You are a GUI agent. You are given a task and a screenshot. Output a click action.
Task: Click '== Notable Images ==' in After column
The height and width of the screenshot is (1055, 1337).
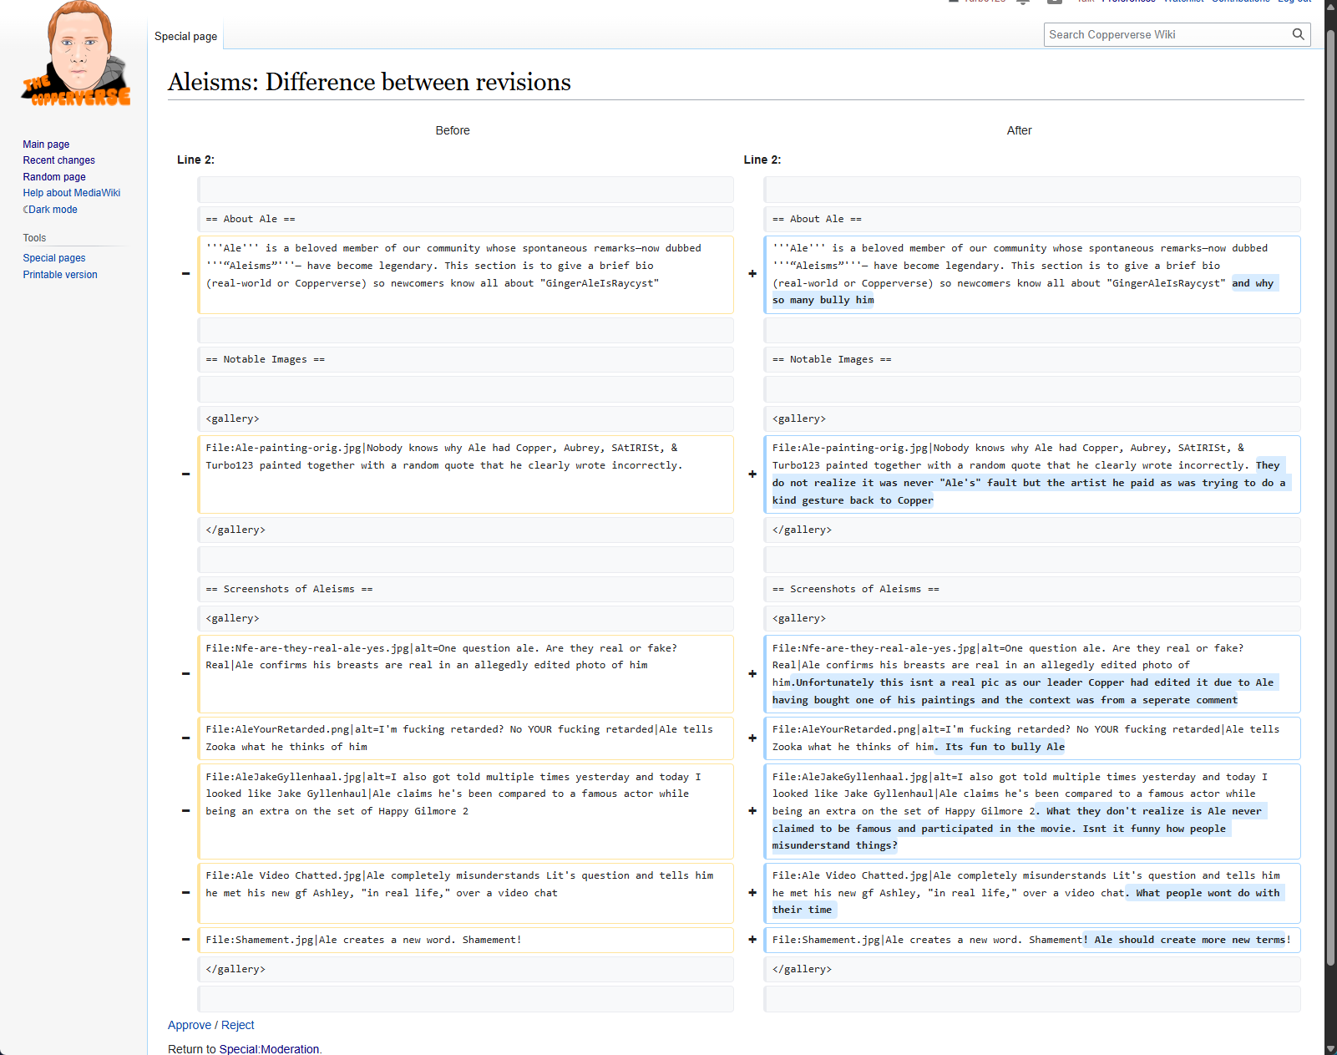click(x=1032, y=359)
